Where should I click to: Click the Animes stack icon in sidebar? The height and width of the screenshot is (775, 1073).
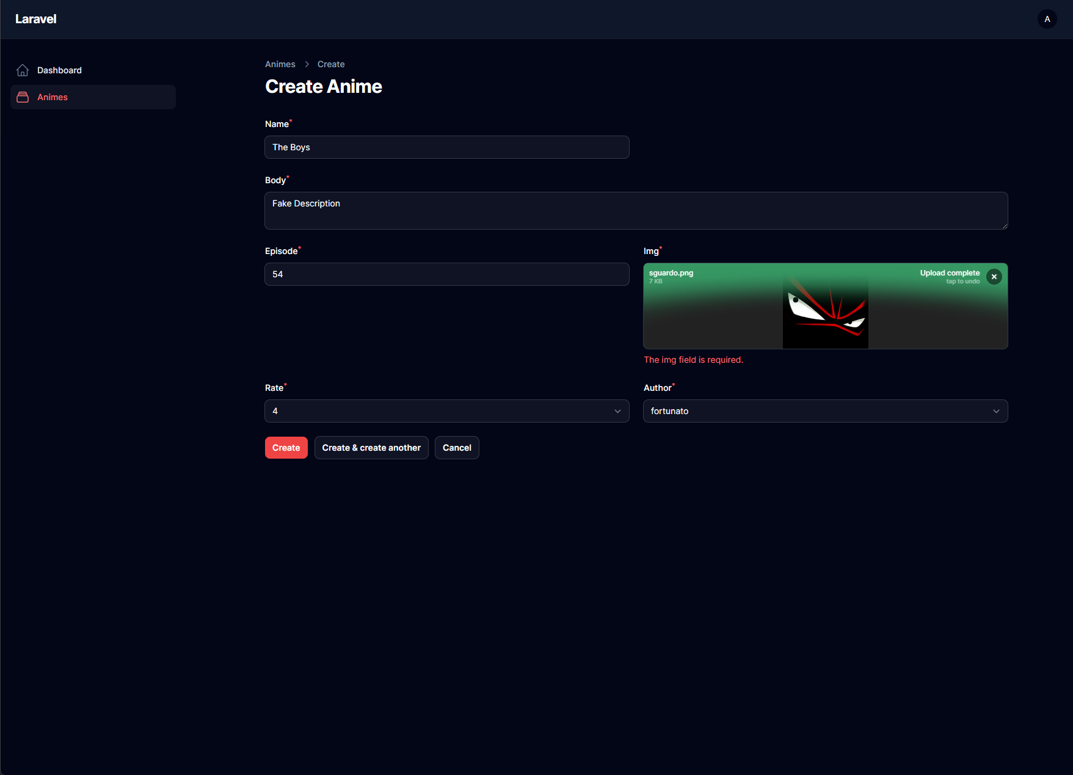coord(23,97)
